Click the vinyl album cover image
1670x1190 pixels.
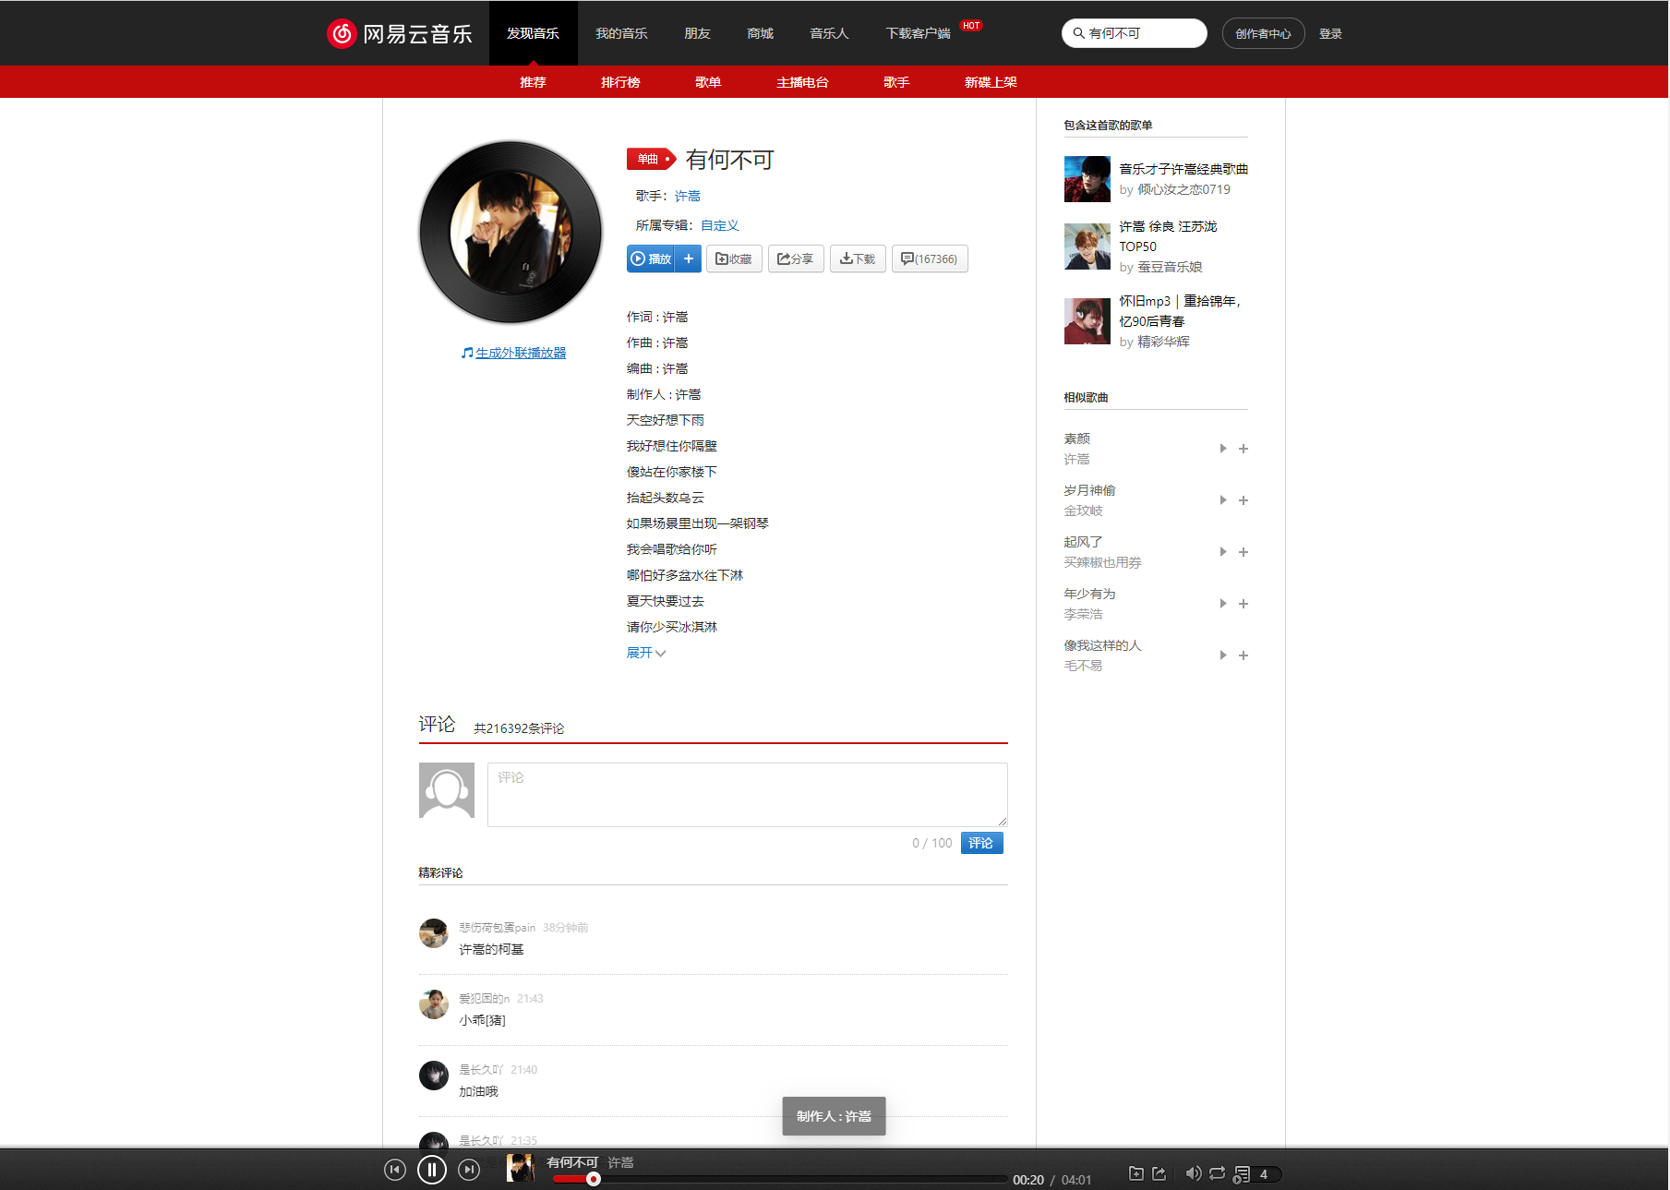[x=511, y=232]
